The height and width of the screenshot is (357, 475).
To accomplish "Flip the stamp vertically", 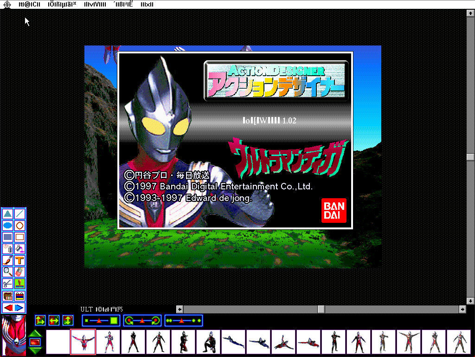I will pyautogui.click(x=68, y=320).
